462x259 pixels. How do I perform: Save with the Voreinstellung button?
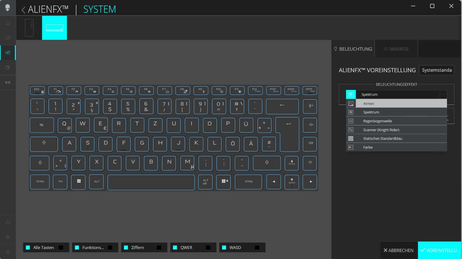[x=440, y=250]
